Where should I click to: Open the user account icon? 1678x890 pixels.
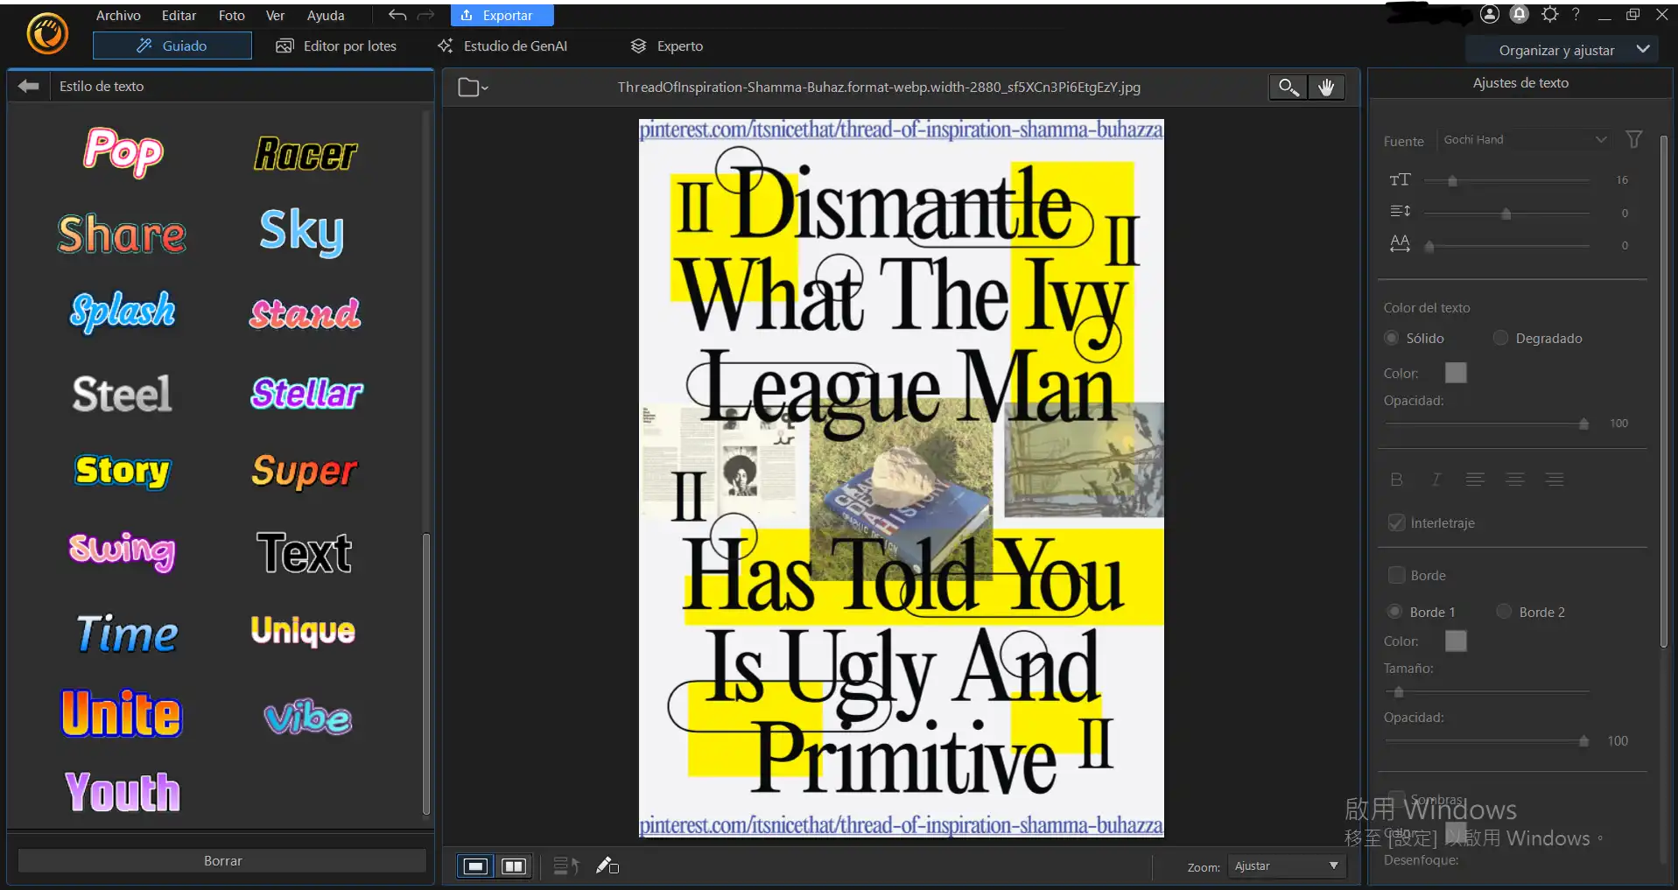(1490, 14)
